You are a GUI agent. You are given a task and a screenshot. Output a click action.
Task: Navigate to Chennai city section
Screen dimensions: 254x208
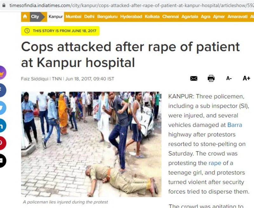tap(170, 17)
